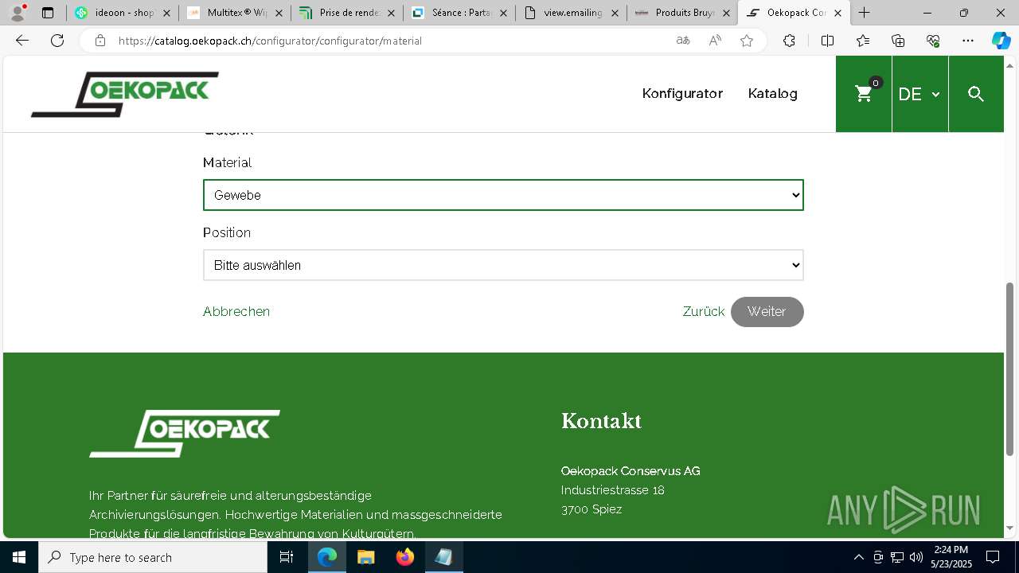The image size is (1019, 573).
Task: Show hidden system tray icons
Action: pos(858,557)
